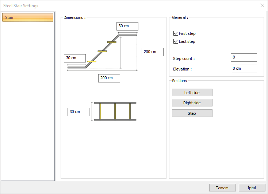The image size is (268, 194).
Task: Click the 200 cm stair height field
Action: pos(152,52)
